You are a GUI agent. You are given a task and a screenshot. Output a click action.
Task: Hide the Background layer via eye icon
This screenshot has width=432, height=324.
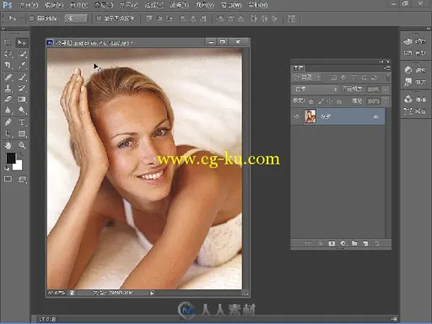(297, 116)
